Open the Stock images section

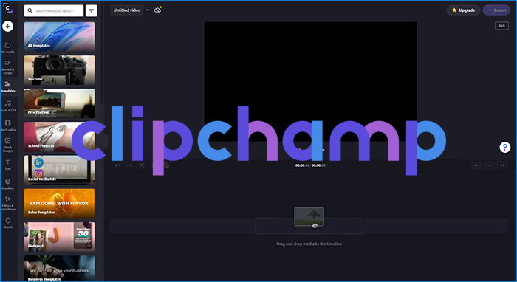[7, 145]
